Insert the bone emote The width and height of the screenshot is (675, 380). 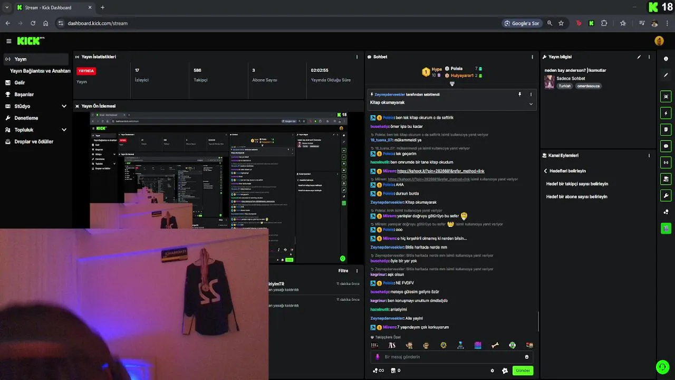pos(495,345)
